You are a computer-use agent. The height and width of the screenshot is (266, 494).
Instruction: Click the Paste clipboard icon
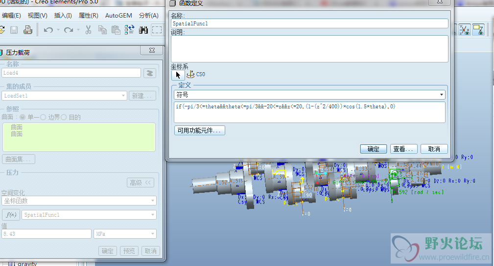coord(116,30)
